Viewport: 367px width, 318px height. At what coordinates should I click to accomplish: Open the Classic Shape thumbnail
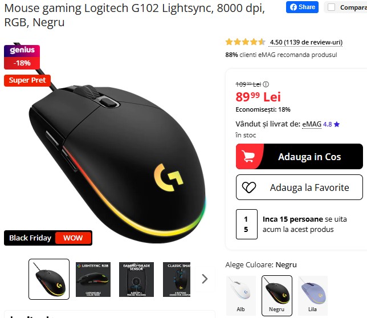177,279
